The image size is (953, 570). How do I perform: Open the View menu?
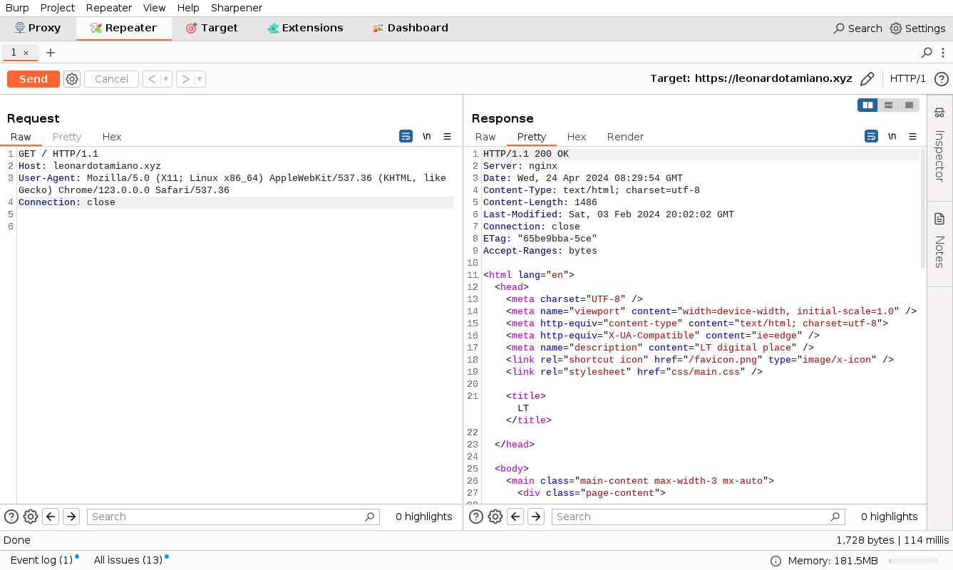coord(155,8)
